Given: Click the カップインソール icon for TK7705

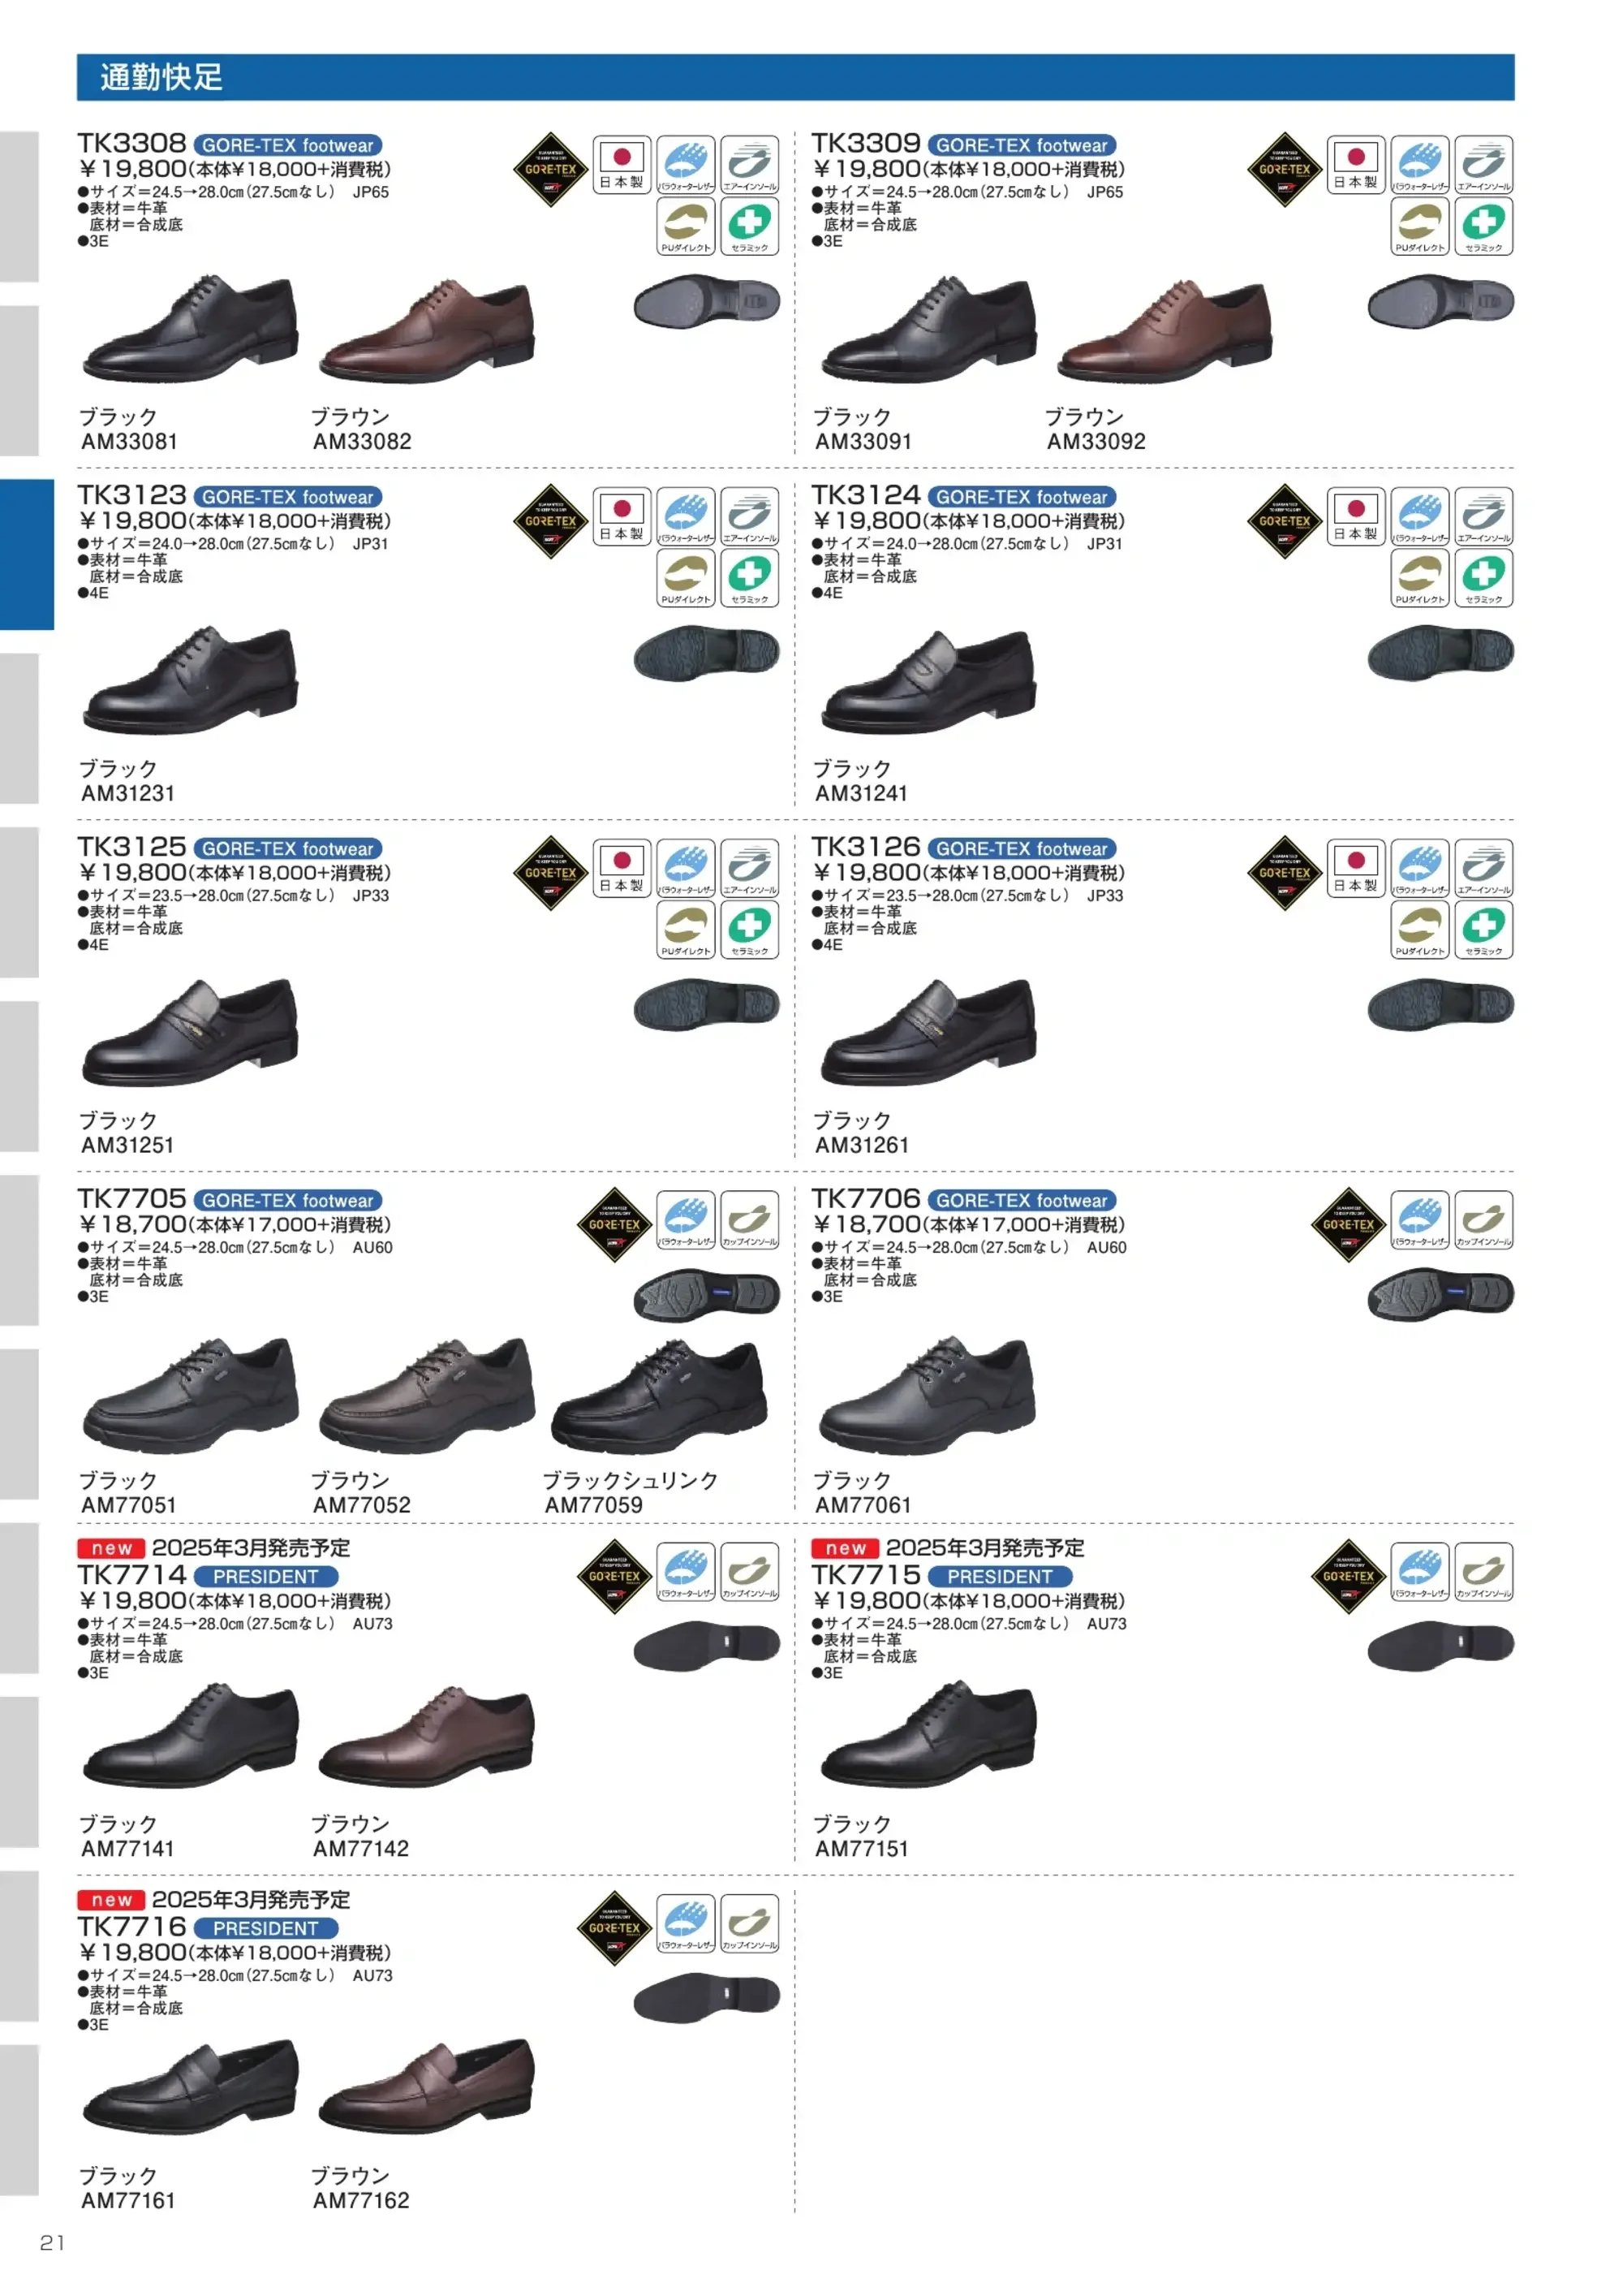Looking at the screenshot, I should coord(750,1220).
